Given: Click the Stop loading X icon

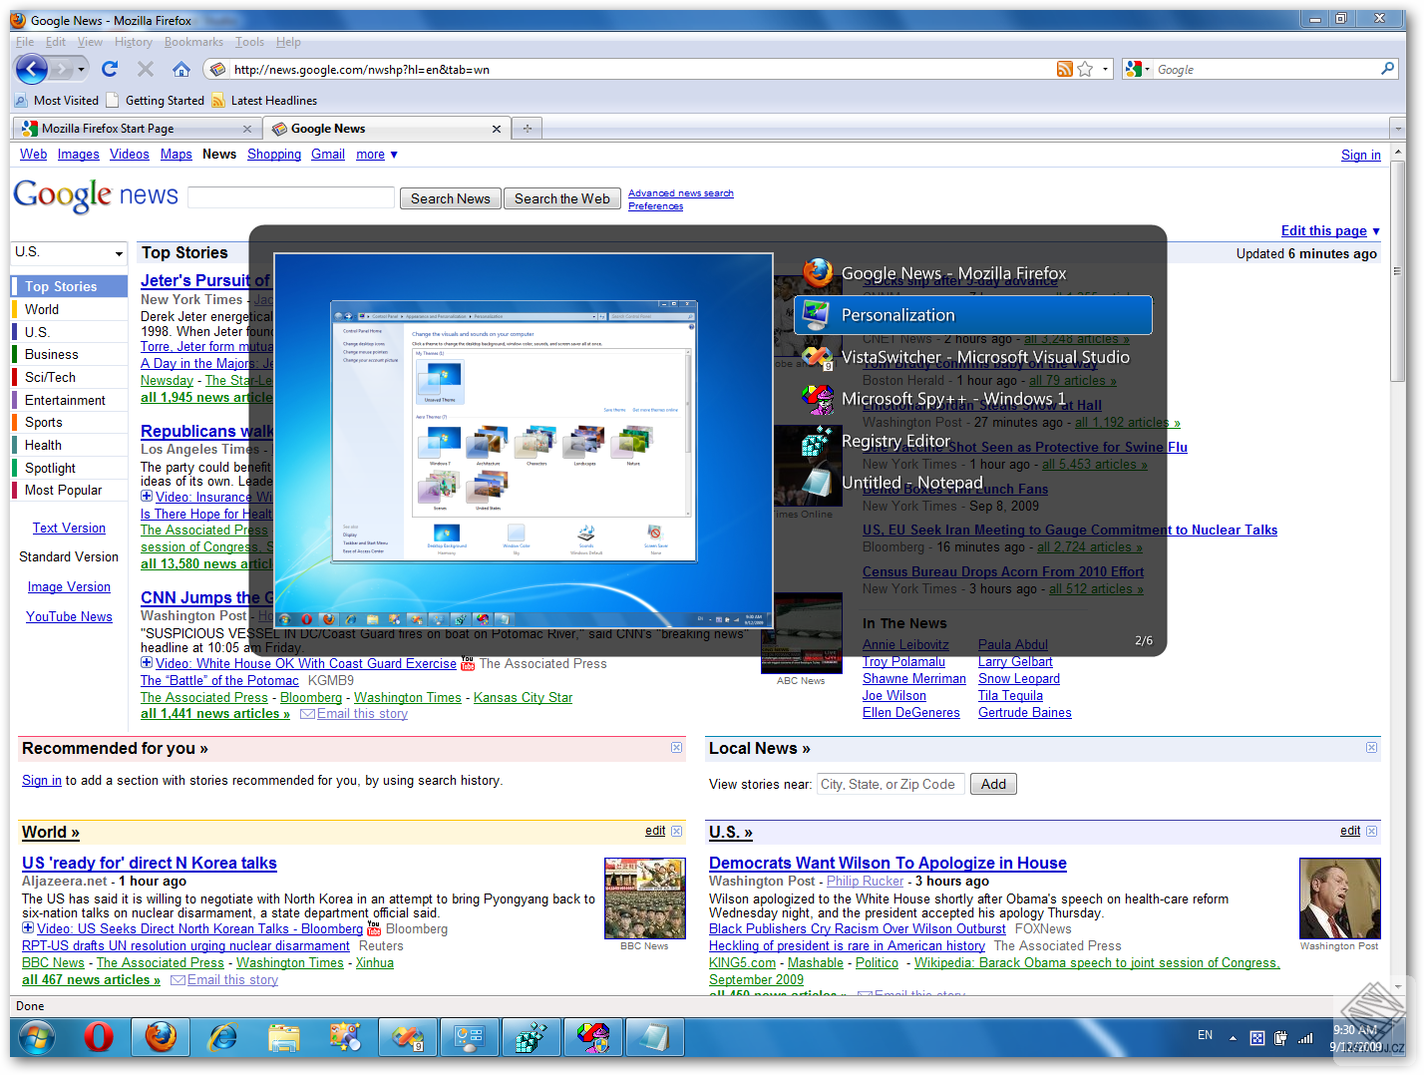Looking at the screenshot, I should [146, 69].
